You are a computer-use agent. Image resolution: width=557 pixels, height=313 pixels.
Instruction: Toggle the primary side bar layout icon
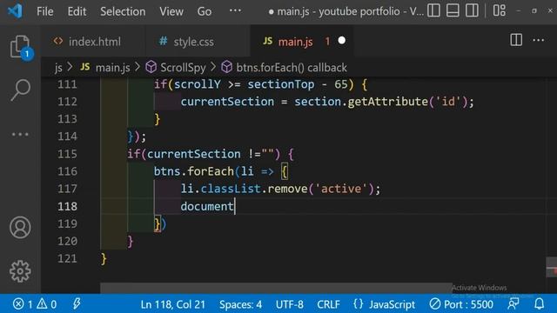433,10
